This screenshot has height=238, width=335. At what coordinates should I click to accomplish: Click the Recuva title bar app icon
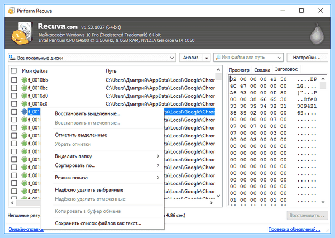11,11
